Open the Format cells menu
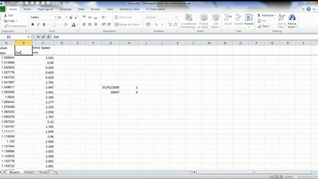The image size is (318, 179). pyautogui.click(x=248, y=20)
